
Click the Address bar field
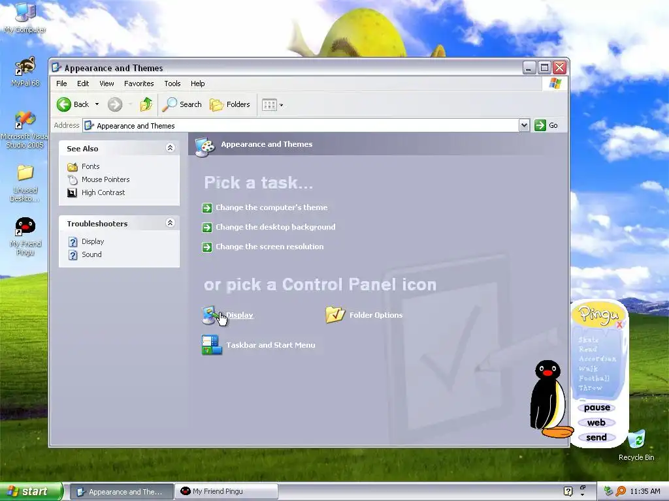(301, 125)
